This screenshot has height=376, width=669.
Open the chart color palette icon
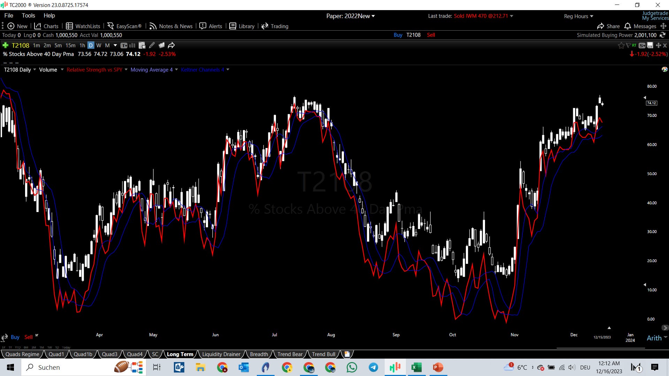click(x=664, y=70)
